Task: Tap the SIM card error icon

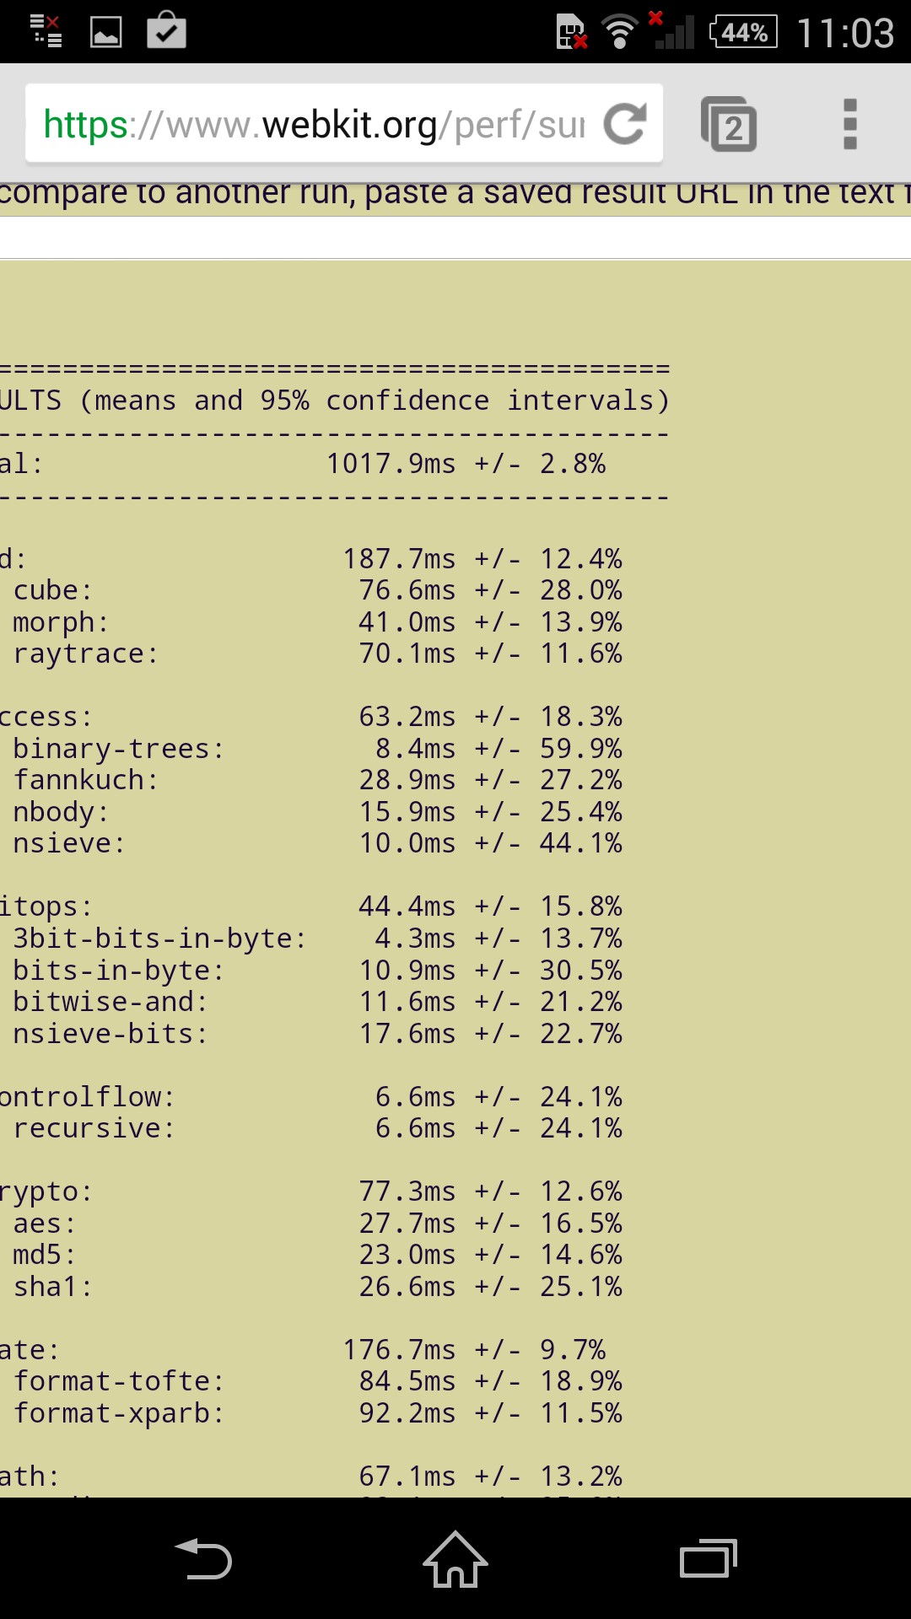Action: [x=571, y=32]
